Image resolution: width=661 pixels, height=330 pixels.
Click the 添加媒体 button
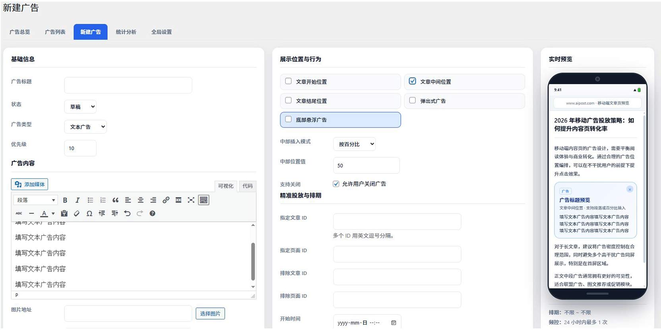point(30,184)
